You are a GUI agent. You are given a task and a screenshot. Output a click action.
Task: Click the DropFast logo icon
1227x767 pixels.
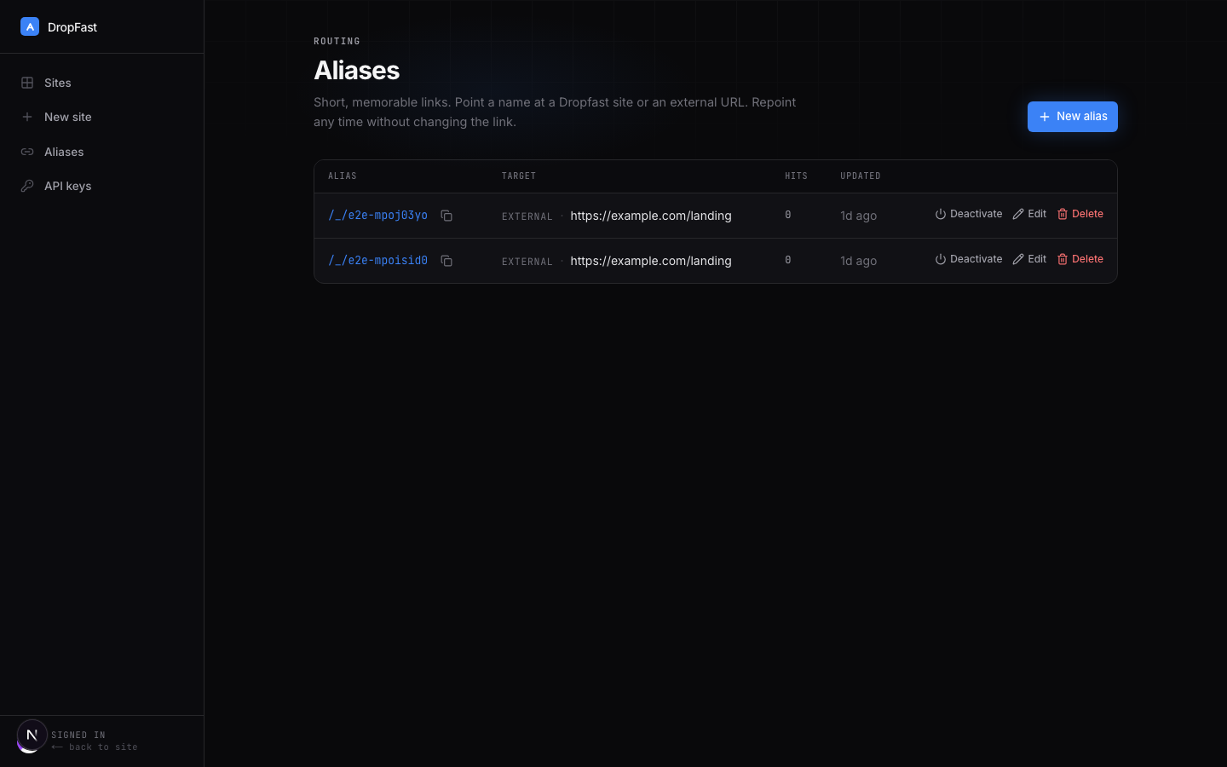point(30,26)
